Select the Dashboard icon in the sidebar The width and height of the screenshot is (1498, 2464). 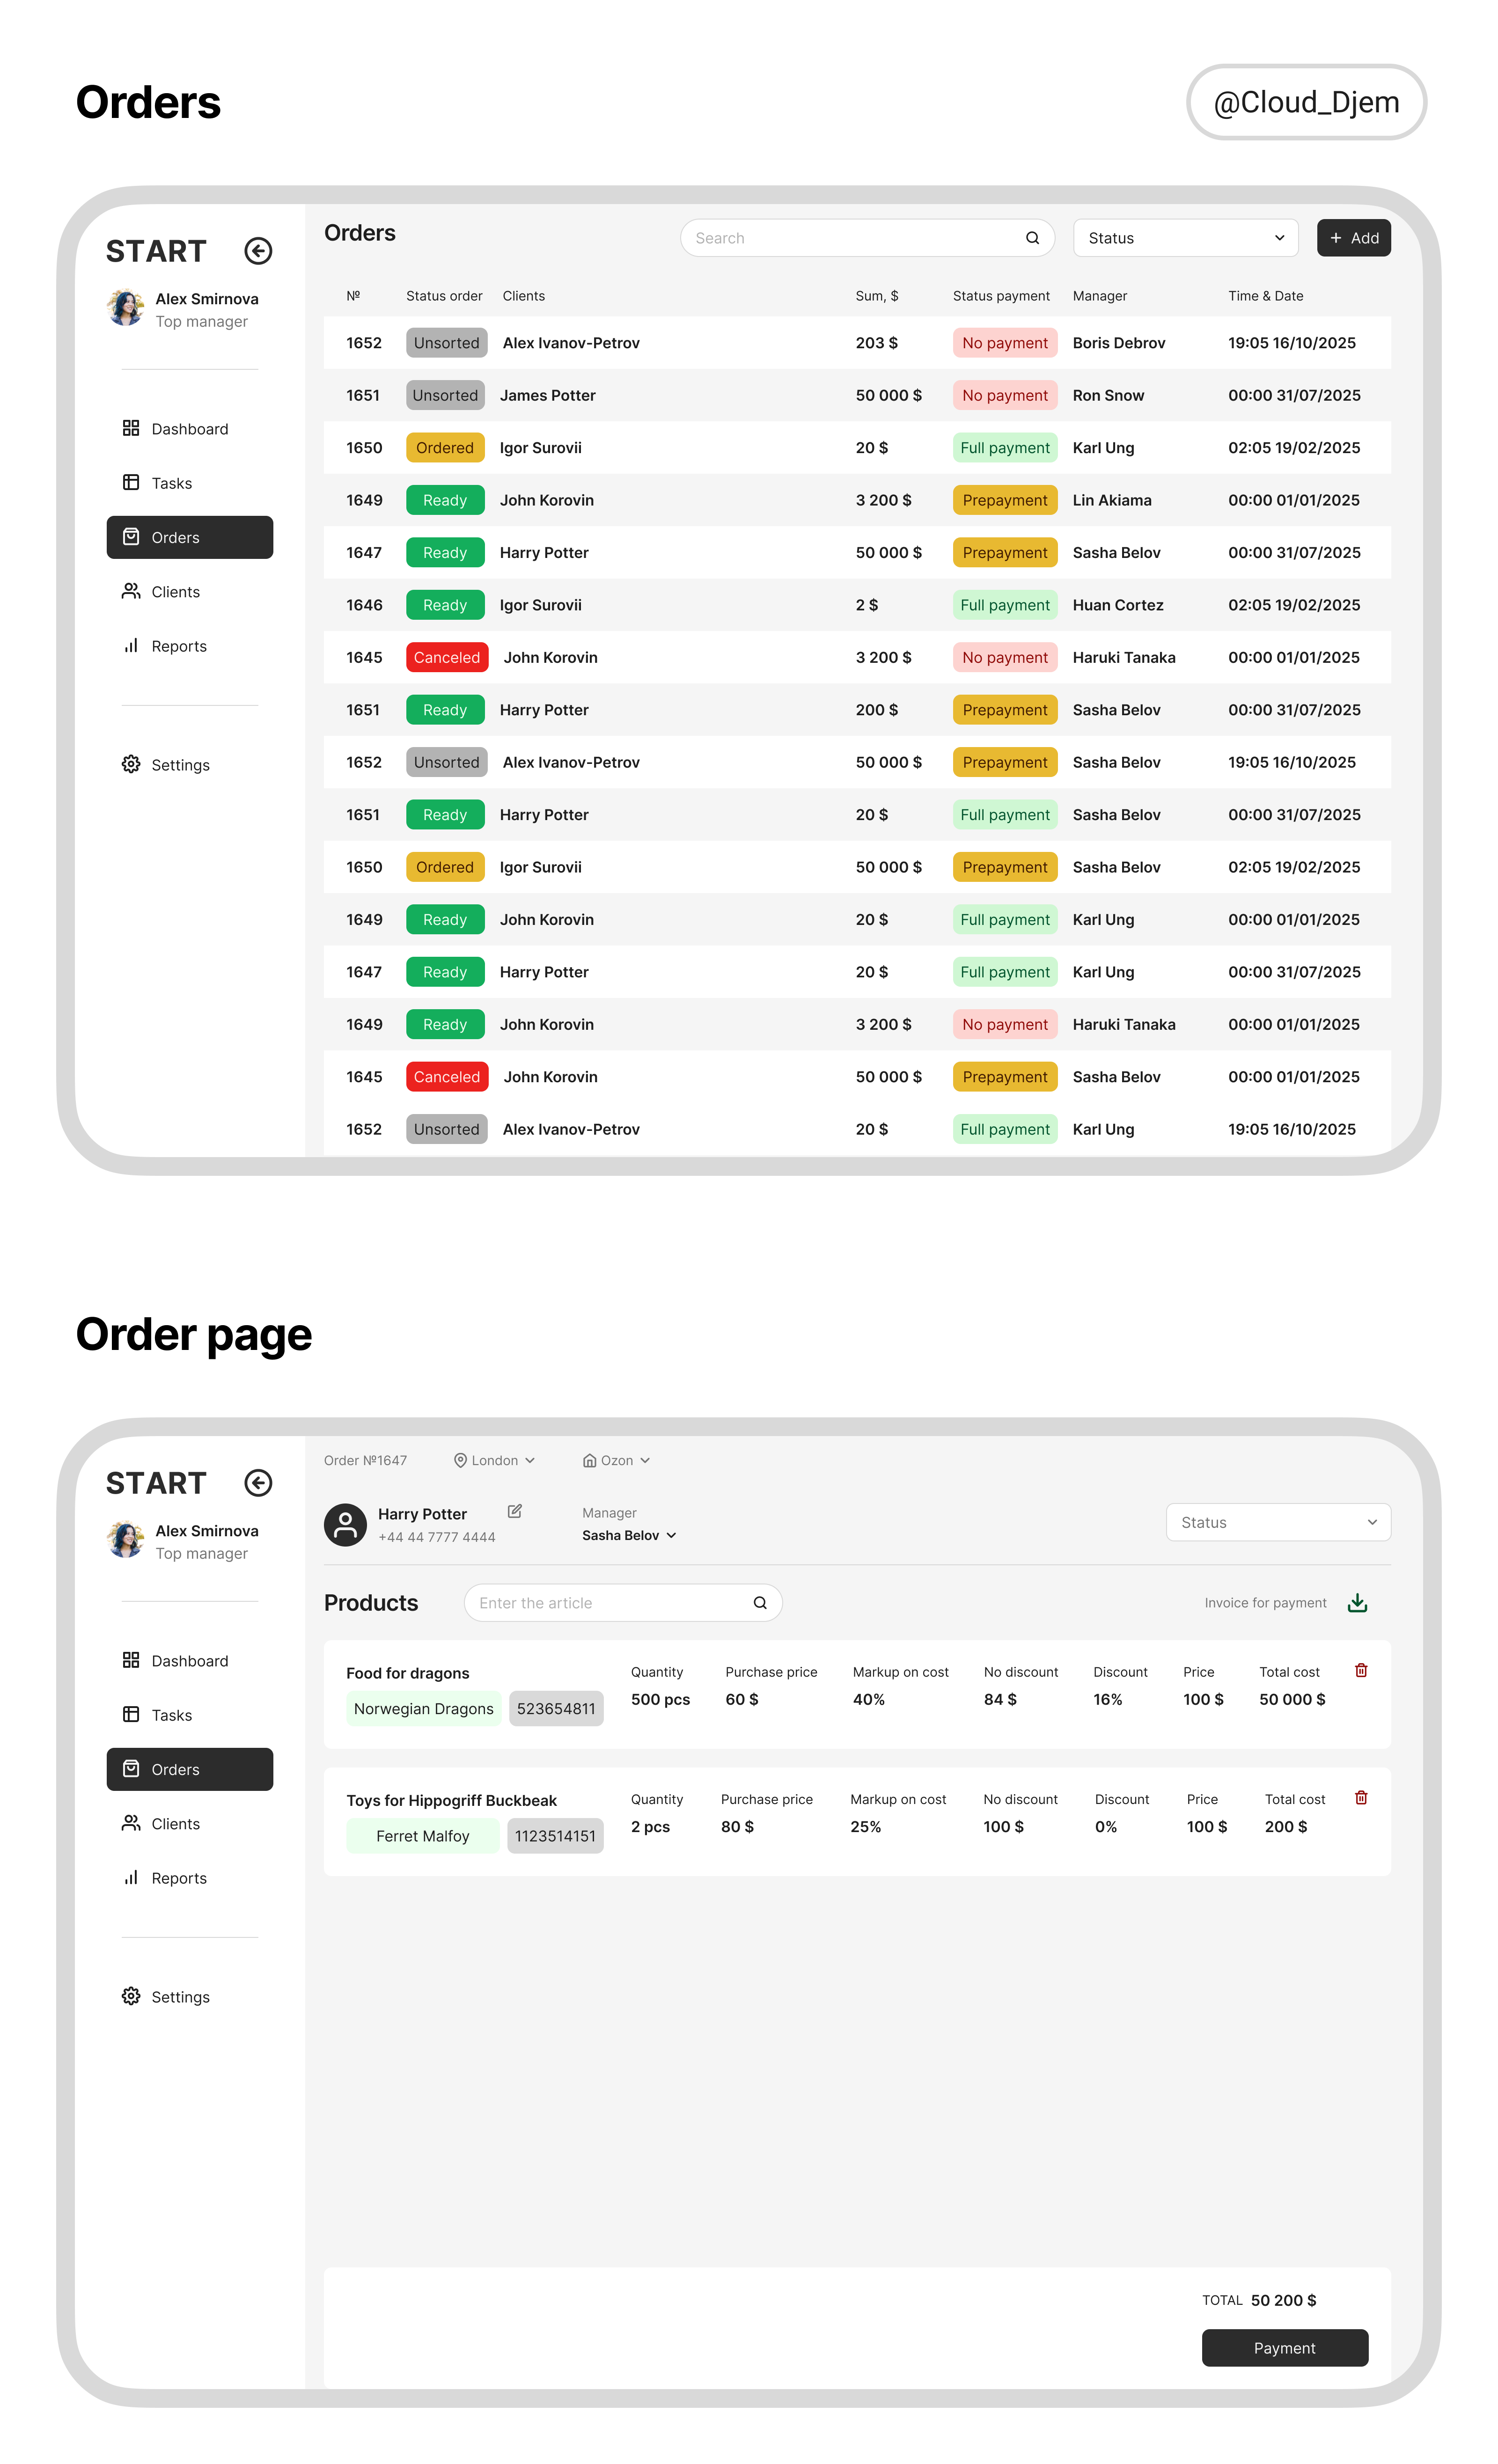pos(131,428)
